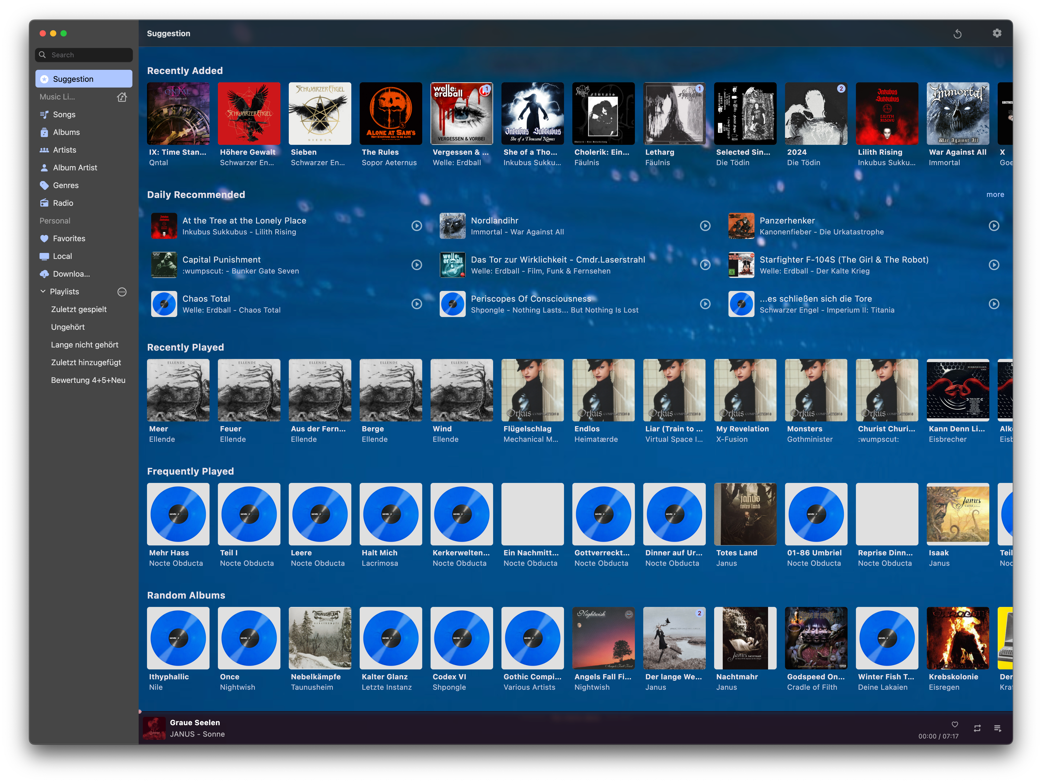Click the Search field
1042x783 pixels.
tap(84, 55)
